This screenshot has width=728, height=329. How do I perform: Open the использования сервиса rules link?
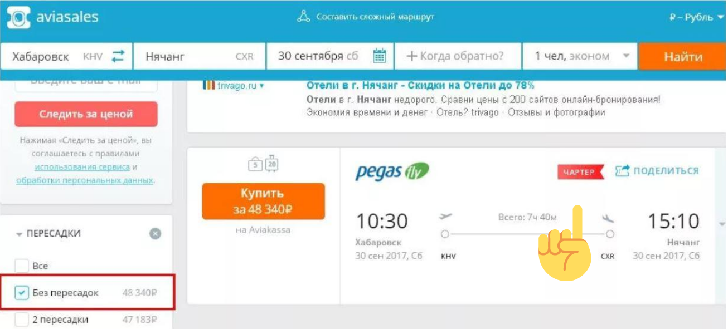(x=82, y=167)
